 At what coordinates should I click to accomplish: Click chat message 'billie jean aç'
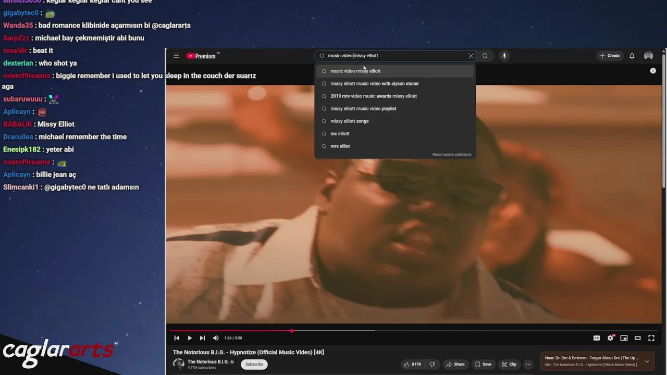[56, 174]
